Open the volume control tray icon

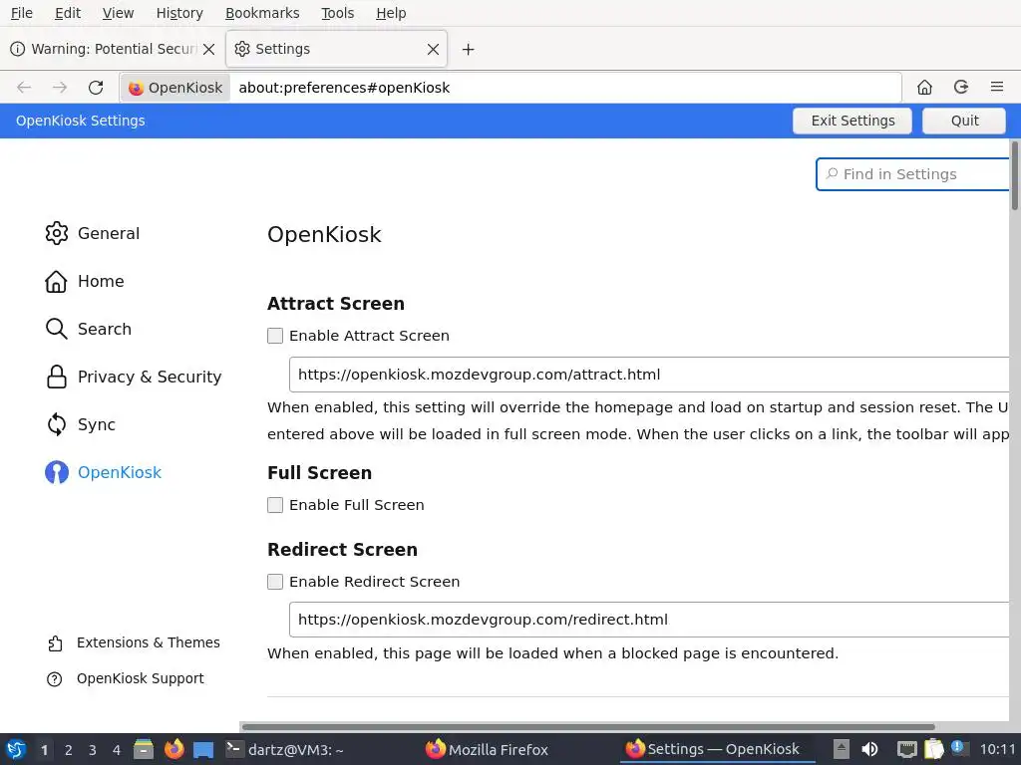tap(869, 749)
